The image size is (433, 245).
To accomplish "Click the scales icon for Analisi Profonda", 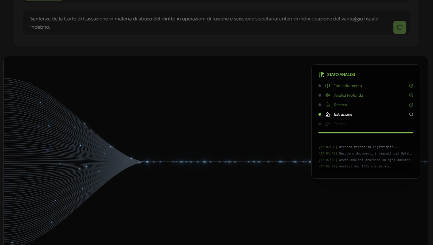I will point(328,95).
